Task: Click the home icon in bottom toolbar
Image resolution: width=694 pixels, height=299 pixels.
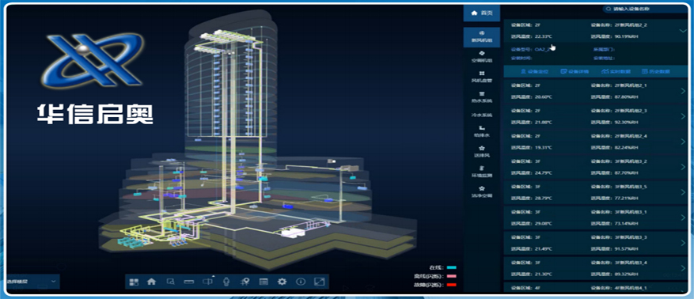Action: click(151, 282)
